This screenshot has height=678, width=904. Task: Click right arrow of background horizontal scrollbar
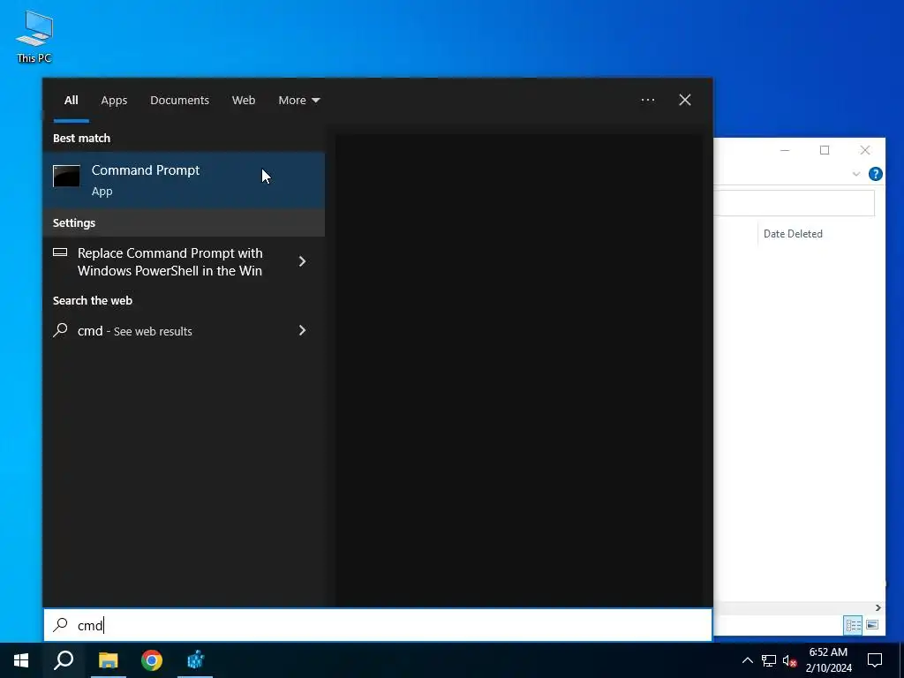[x=878, y=607]
